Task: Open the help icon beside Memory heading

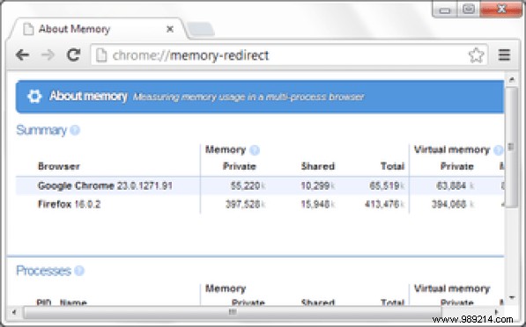Action: tap(255, 150)
